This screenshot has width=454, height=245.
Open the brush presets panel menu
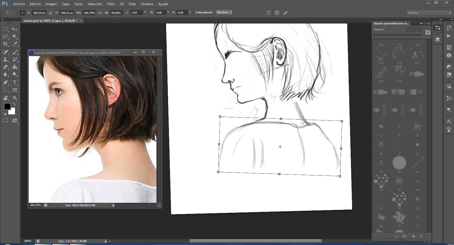coord(428,24)
